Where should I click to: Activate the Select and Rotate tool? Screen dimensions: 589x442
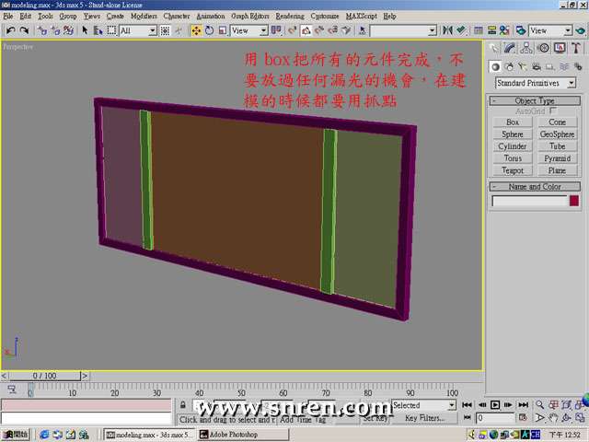[x=210, y=30]
